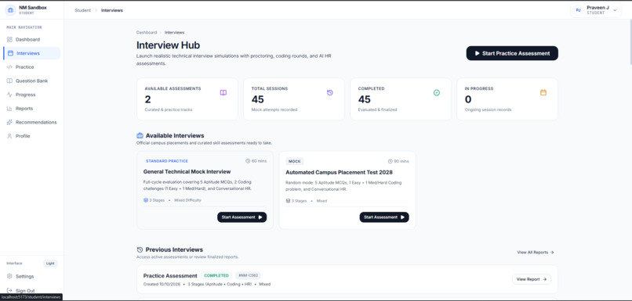This screenshot has width=632, height=301.
Task: Click the Interview Hub heading
Action: [168, 45]
